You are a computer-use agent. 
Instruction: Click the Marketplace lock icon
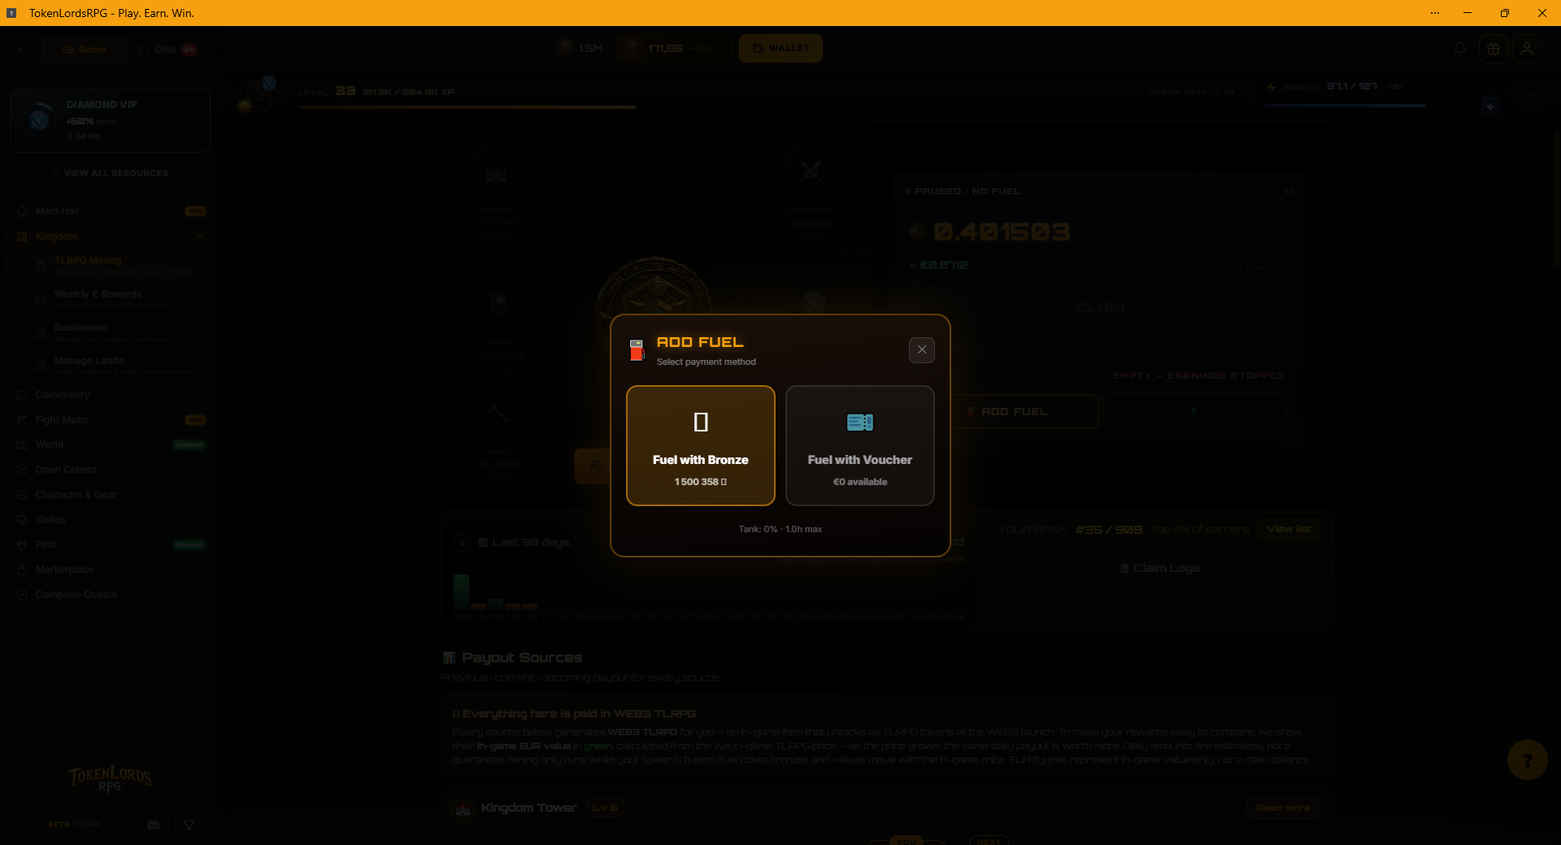point(22,570)
